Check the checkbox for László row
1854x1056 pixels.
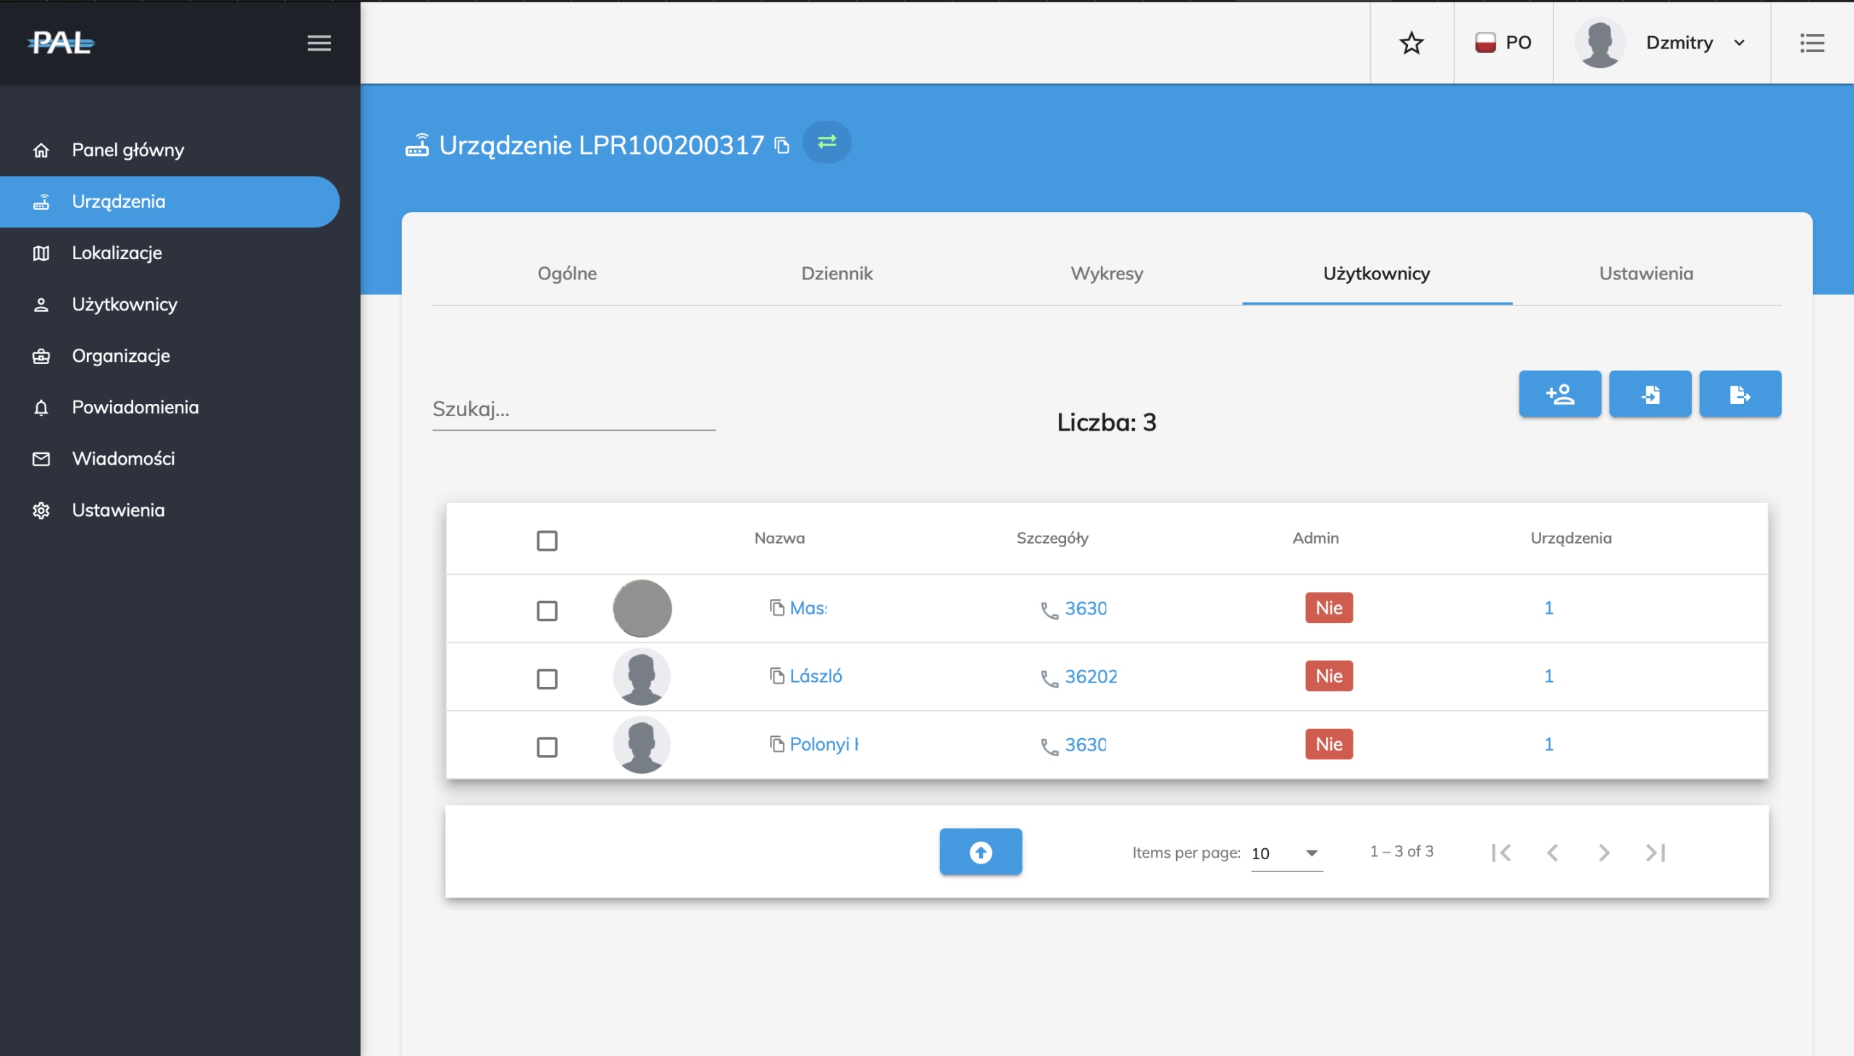coord(546,679)
